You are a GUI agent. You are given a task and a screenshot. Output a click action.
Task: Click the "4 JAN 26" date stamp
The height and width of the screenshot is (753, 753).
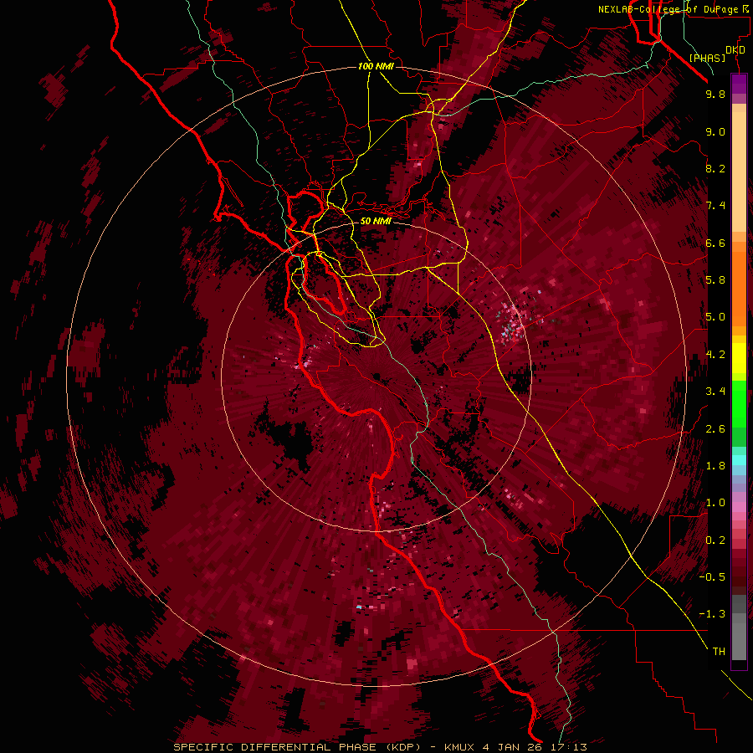[510, 747]
